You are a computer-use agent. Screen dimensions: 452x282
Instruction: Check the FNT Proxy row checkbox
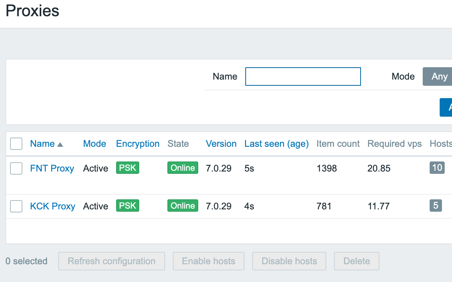pyautogui.click(x=16, y=168)
